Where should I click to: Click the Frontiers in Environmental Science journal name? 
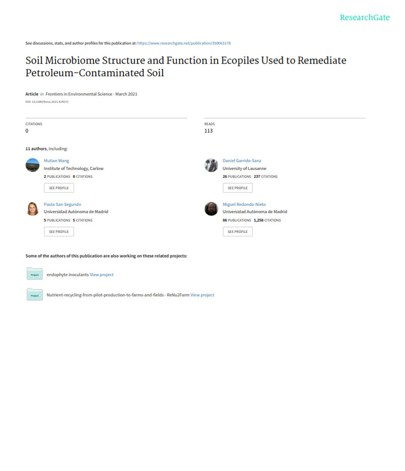pyautogui.click(x=79, y=94)
